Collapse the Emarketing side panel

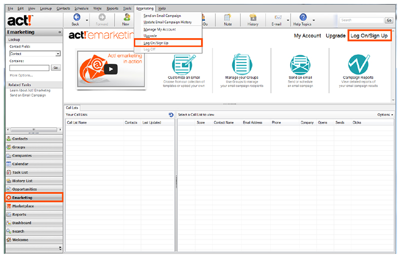(x=59, y=32)
